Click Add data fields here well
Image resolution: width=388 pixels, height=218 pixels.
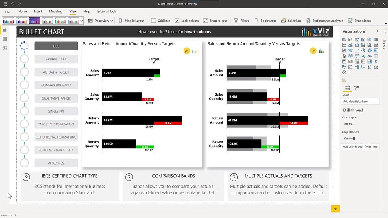coord(360,101)
